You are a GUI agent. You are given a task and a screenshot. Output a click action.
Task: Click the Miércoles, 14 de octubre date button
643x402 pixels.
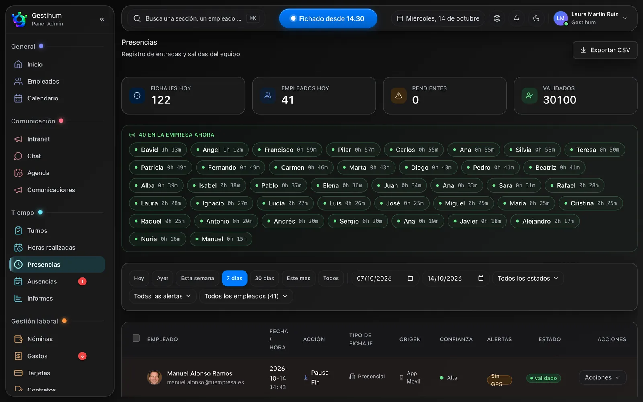[x=438, y=18]
